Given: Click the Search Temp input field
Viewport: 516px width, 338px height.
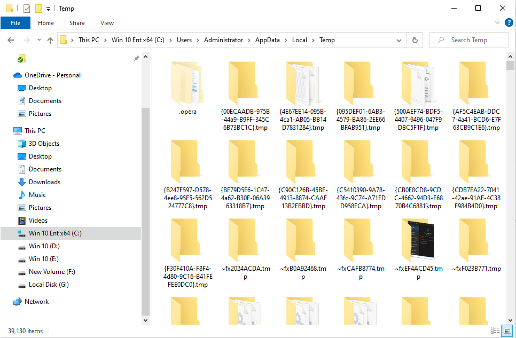Looking at the screenshot, I should pyautogui.click(x=469, y=40).
